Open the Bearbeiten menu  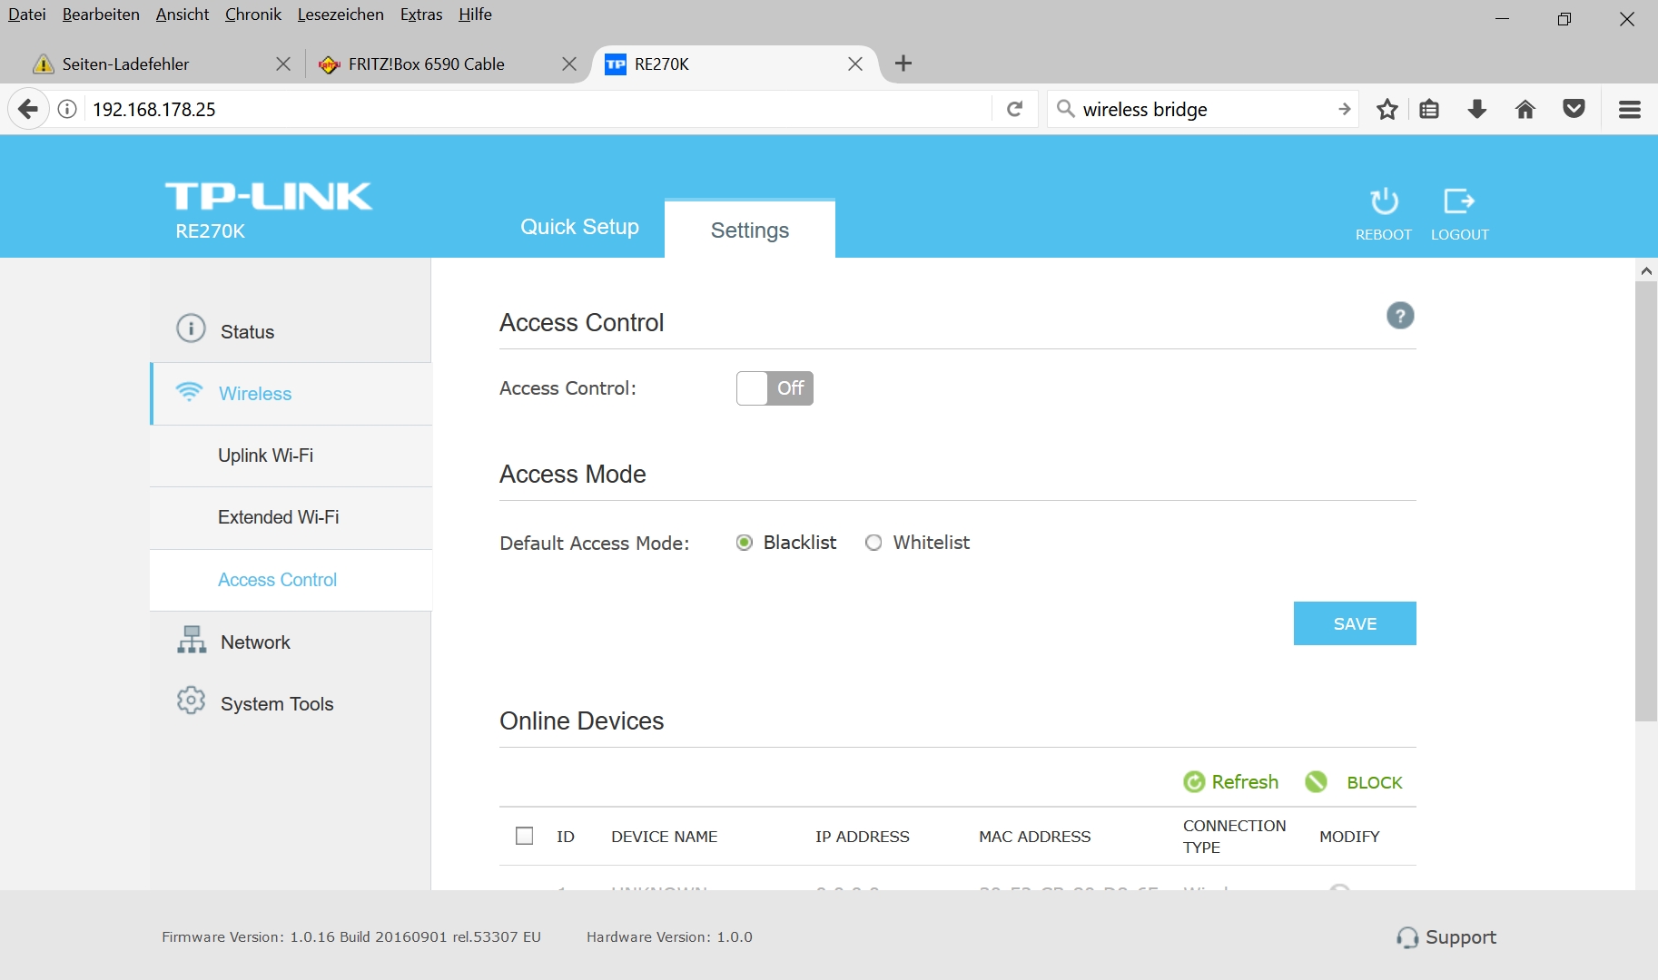pyautogui.click(x=101, y=15)
